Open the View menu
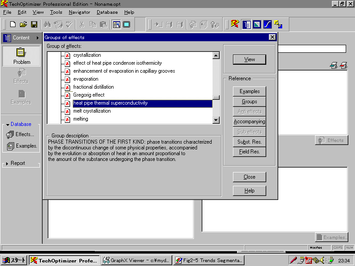This screenshot has height=266, width=355. (38, 12)
